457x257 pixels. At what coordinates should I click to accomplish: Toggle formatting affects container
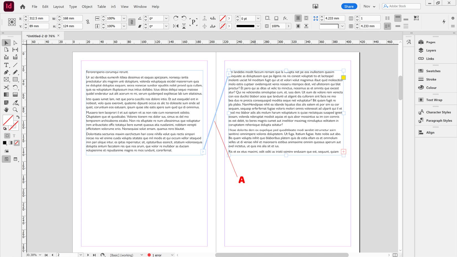(7, 136)
